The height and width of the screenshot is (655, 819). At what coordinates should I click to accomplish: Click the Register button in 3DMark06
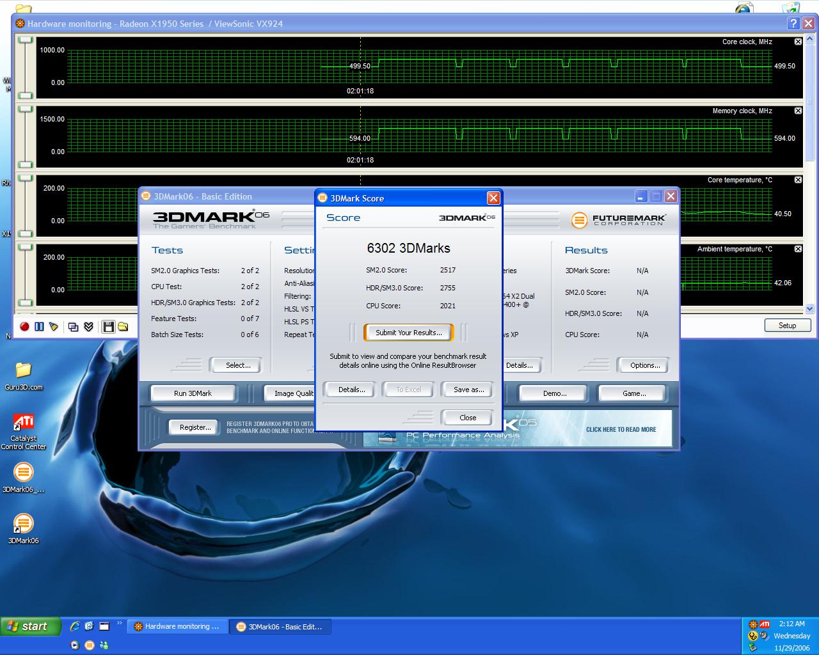point(195,427)
